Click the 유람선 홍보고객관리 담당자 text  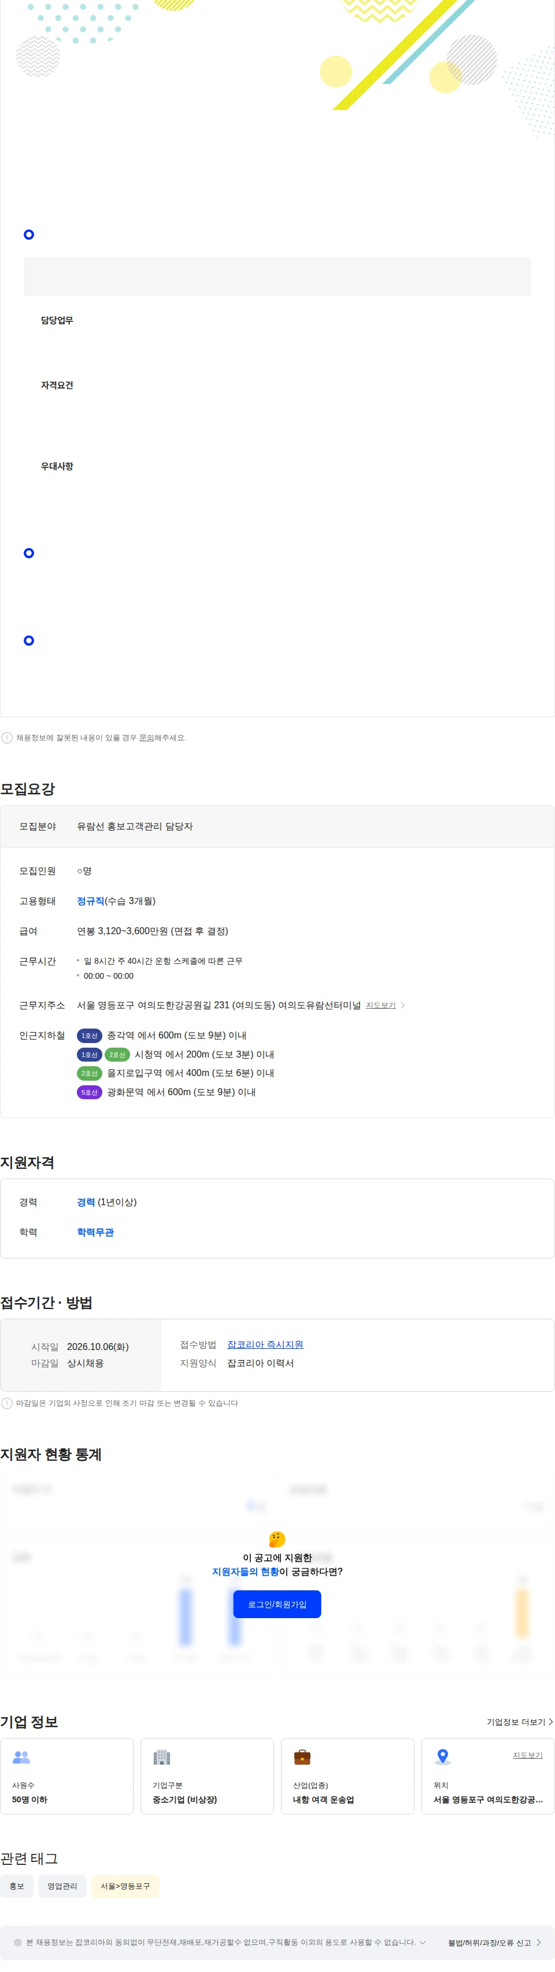click(x=135, y=826)
